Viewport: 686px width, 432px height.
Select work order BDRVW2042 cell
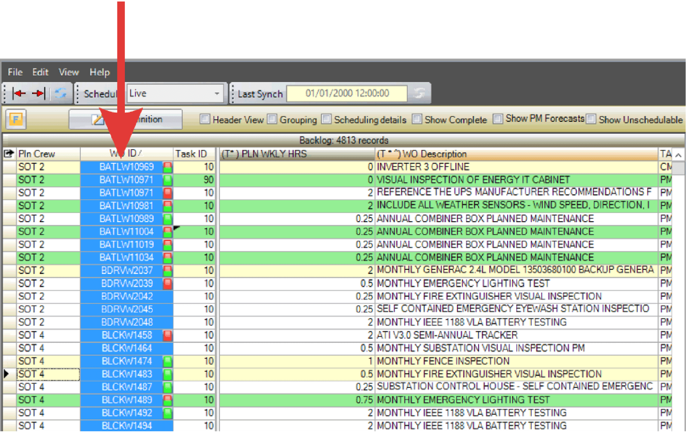pyautogui.click(x=127, y=296)
